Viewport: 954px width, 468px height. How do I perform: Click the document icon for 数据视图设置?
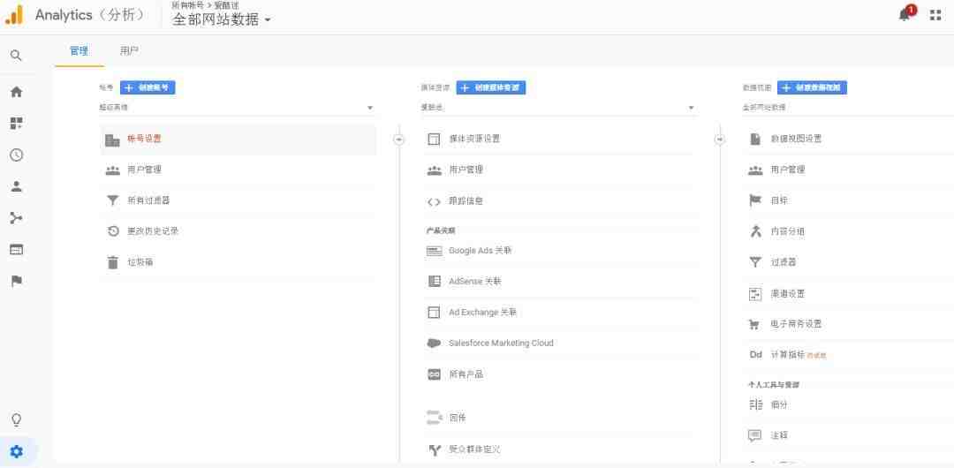pos(755,139)
